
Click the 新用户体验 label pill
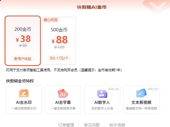click(x=23, y=59)
